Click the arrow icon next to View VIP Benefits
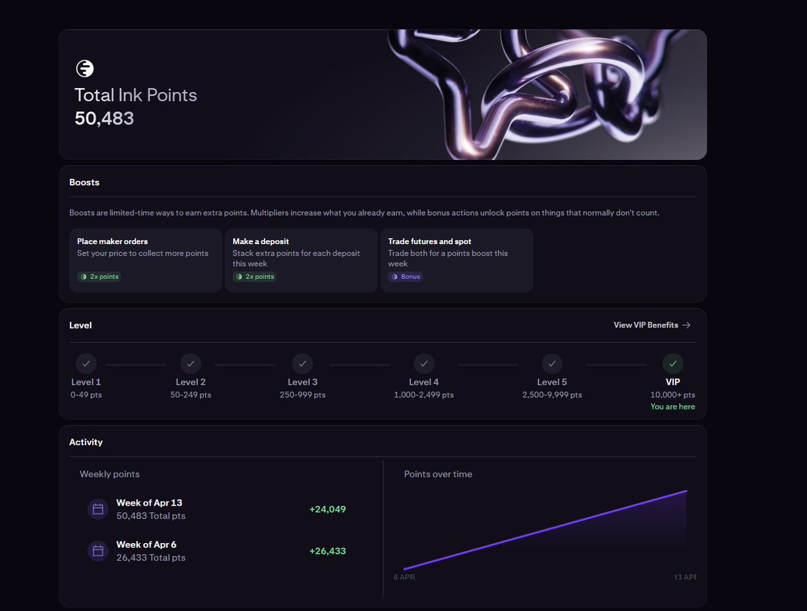 [x=687, y=325]
